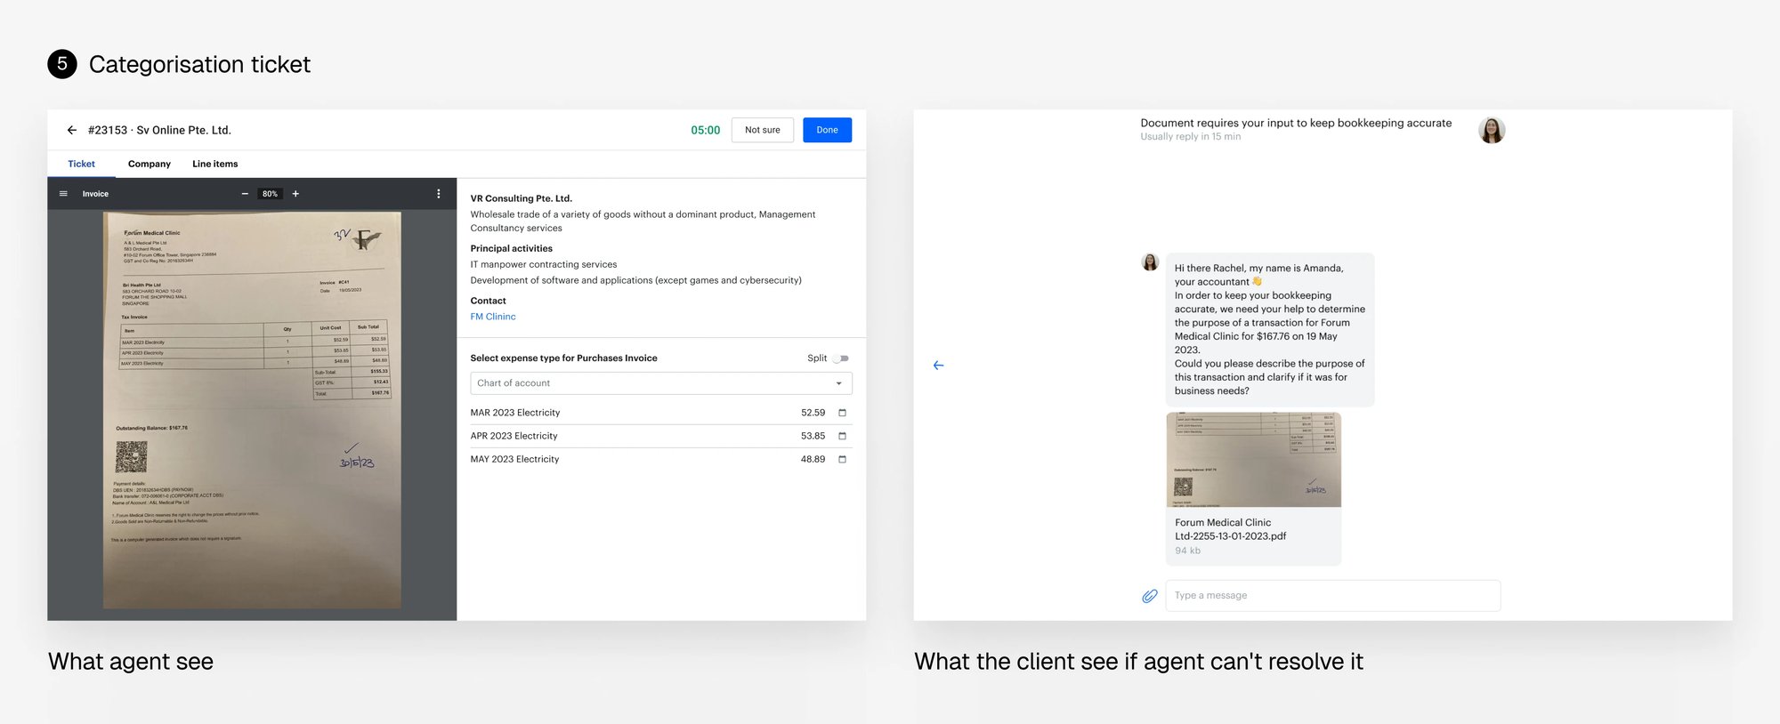The image size is (1780, 724).
Task: Click the 52.59 amount value
Action: [813, 413]
